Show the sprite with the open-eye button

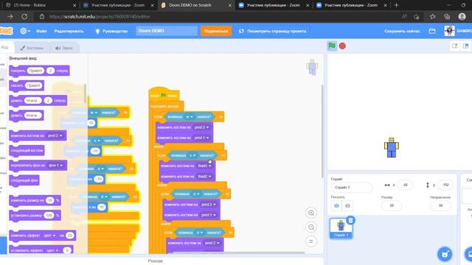pyautogui.click(x=336, y=206)
